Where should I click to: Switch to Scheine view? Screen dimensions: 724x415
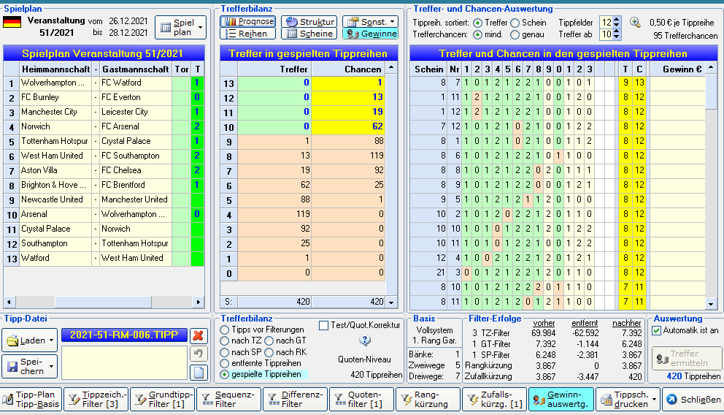[309, 34]
